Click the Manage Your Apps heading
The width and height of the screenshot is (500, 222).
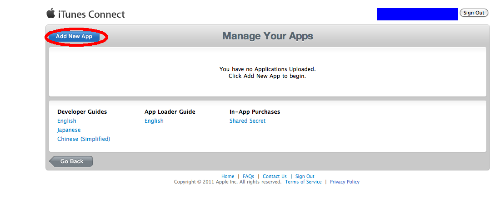268,36
